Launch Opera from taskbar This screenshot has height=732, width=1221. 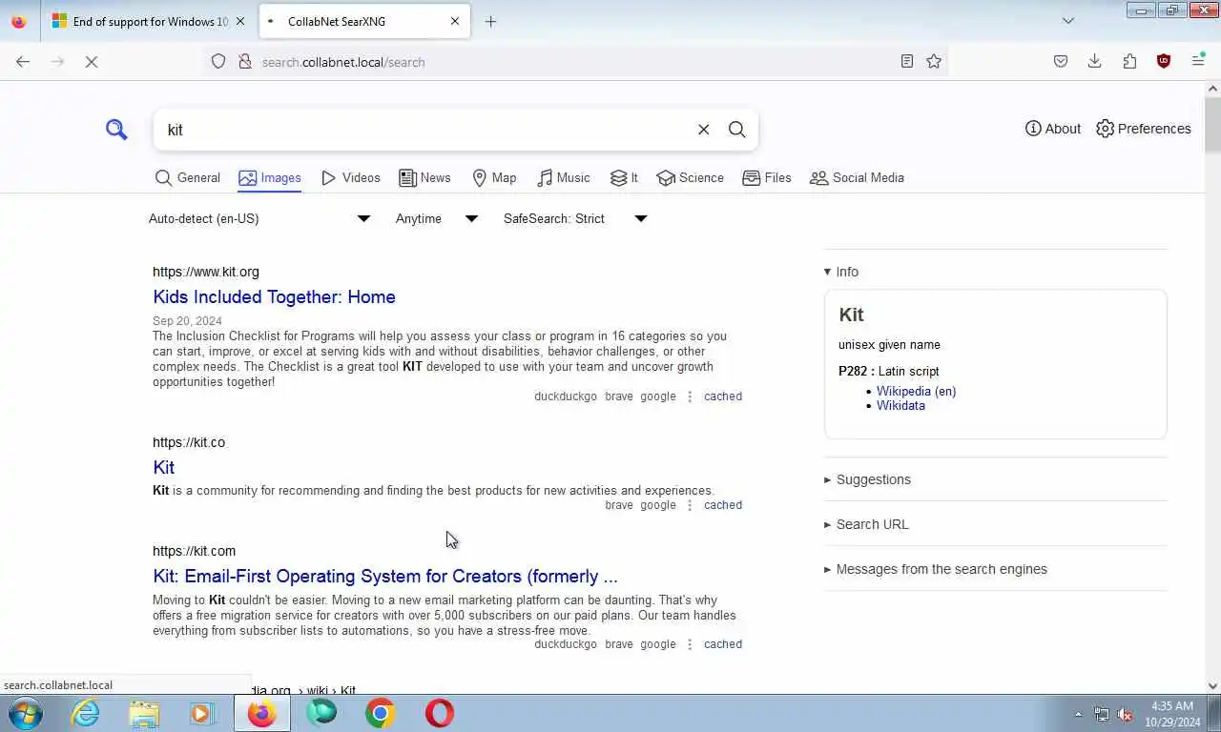pos(440,713)
